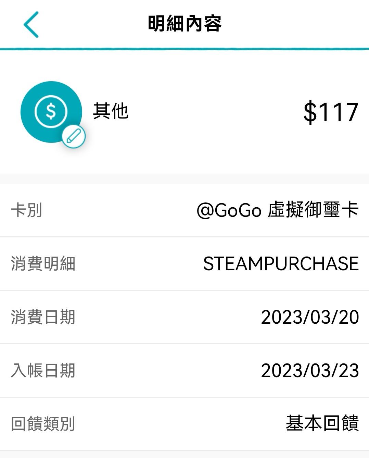Click the 明細內容 page title

pyautogui.click(x=185, y=24)
